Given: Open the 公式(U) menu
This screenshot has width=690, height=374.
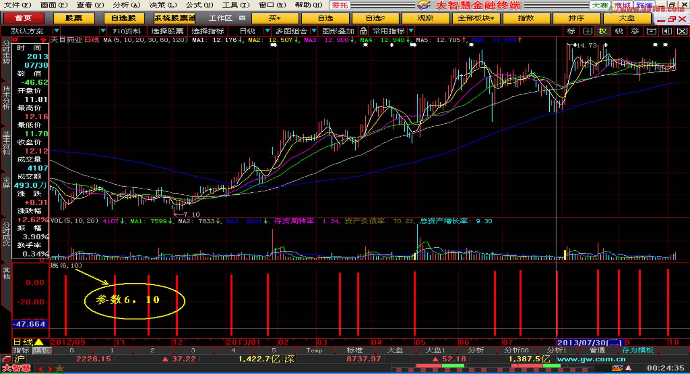Looking at the screenshot, I should click(199, 5).
